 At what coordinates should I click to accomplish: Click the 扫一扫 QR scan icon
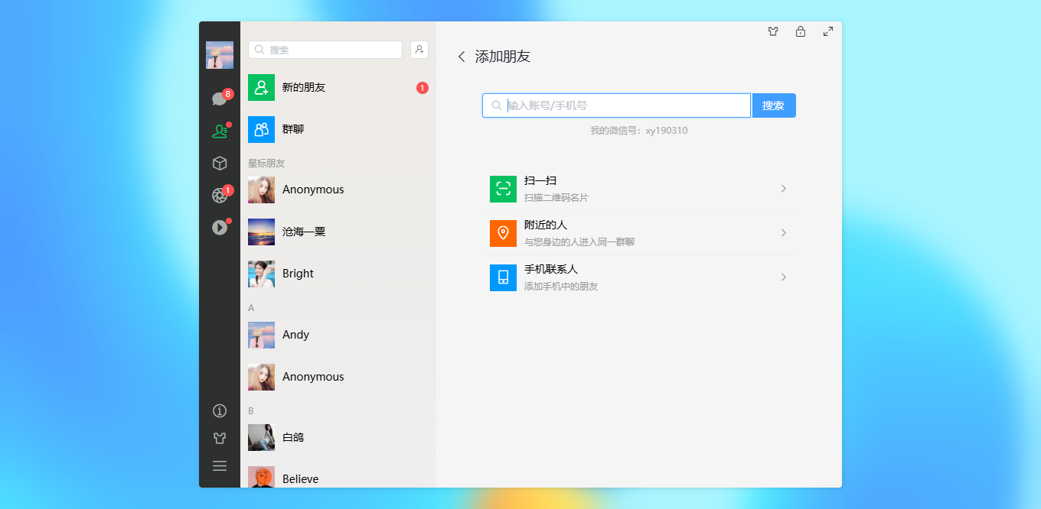503,188
